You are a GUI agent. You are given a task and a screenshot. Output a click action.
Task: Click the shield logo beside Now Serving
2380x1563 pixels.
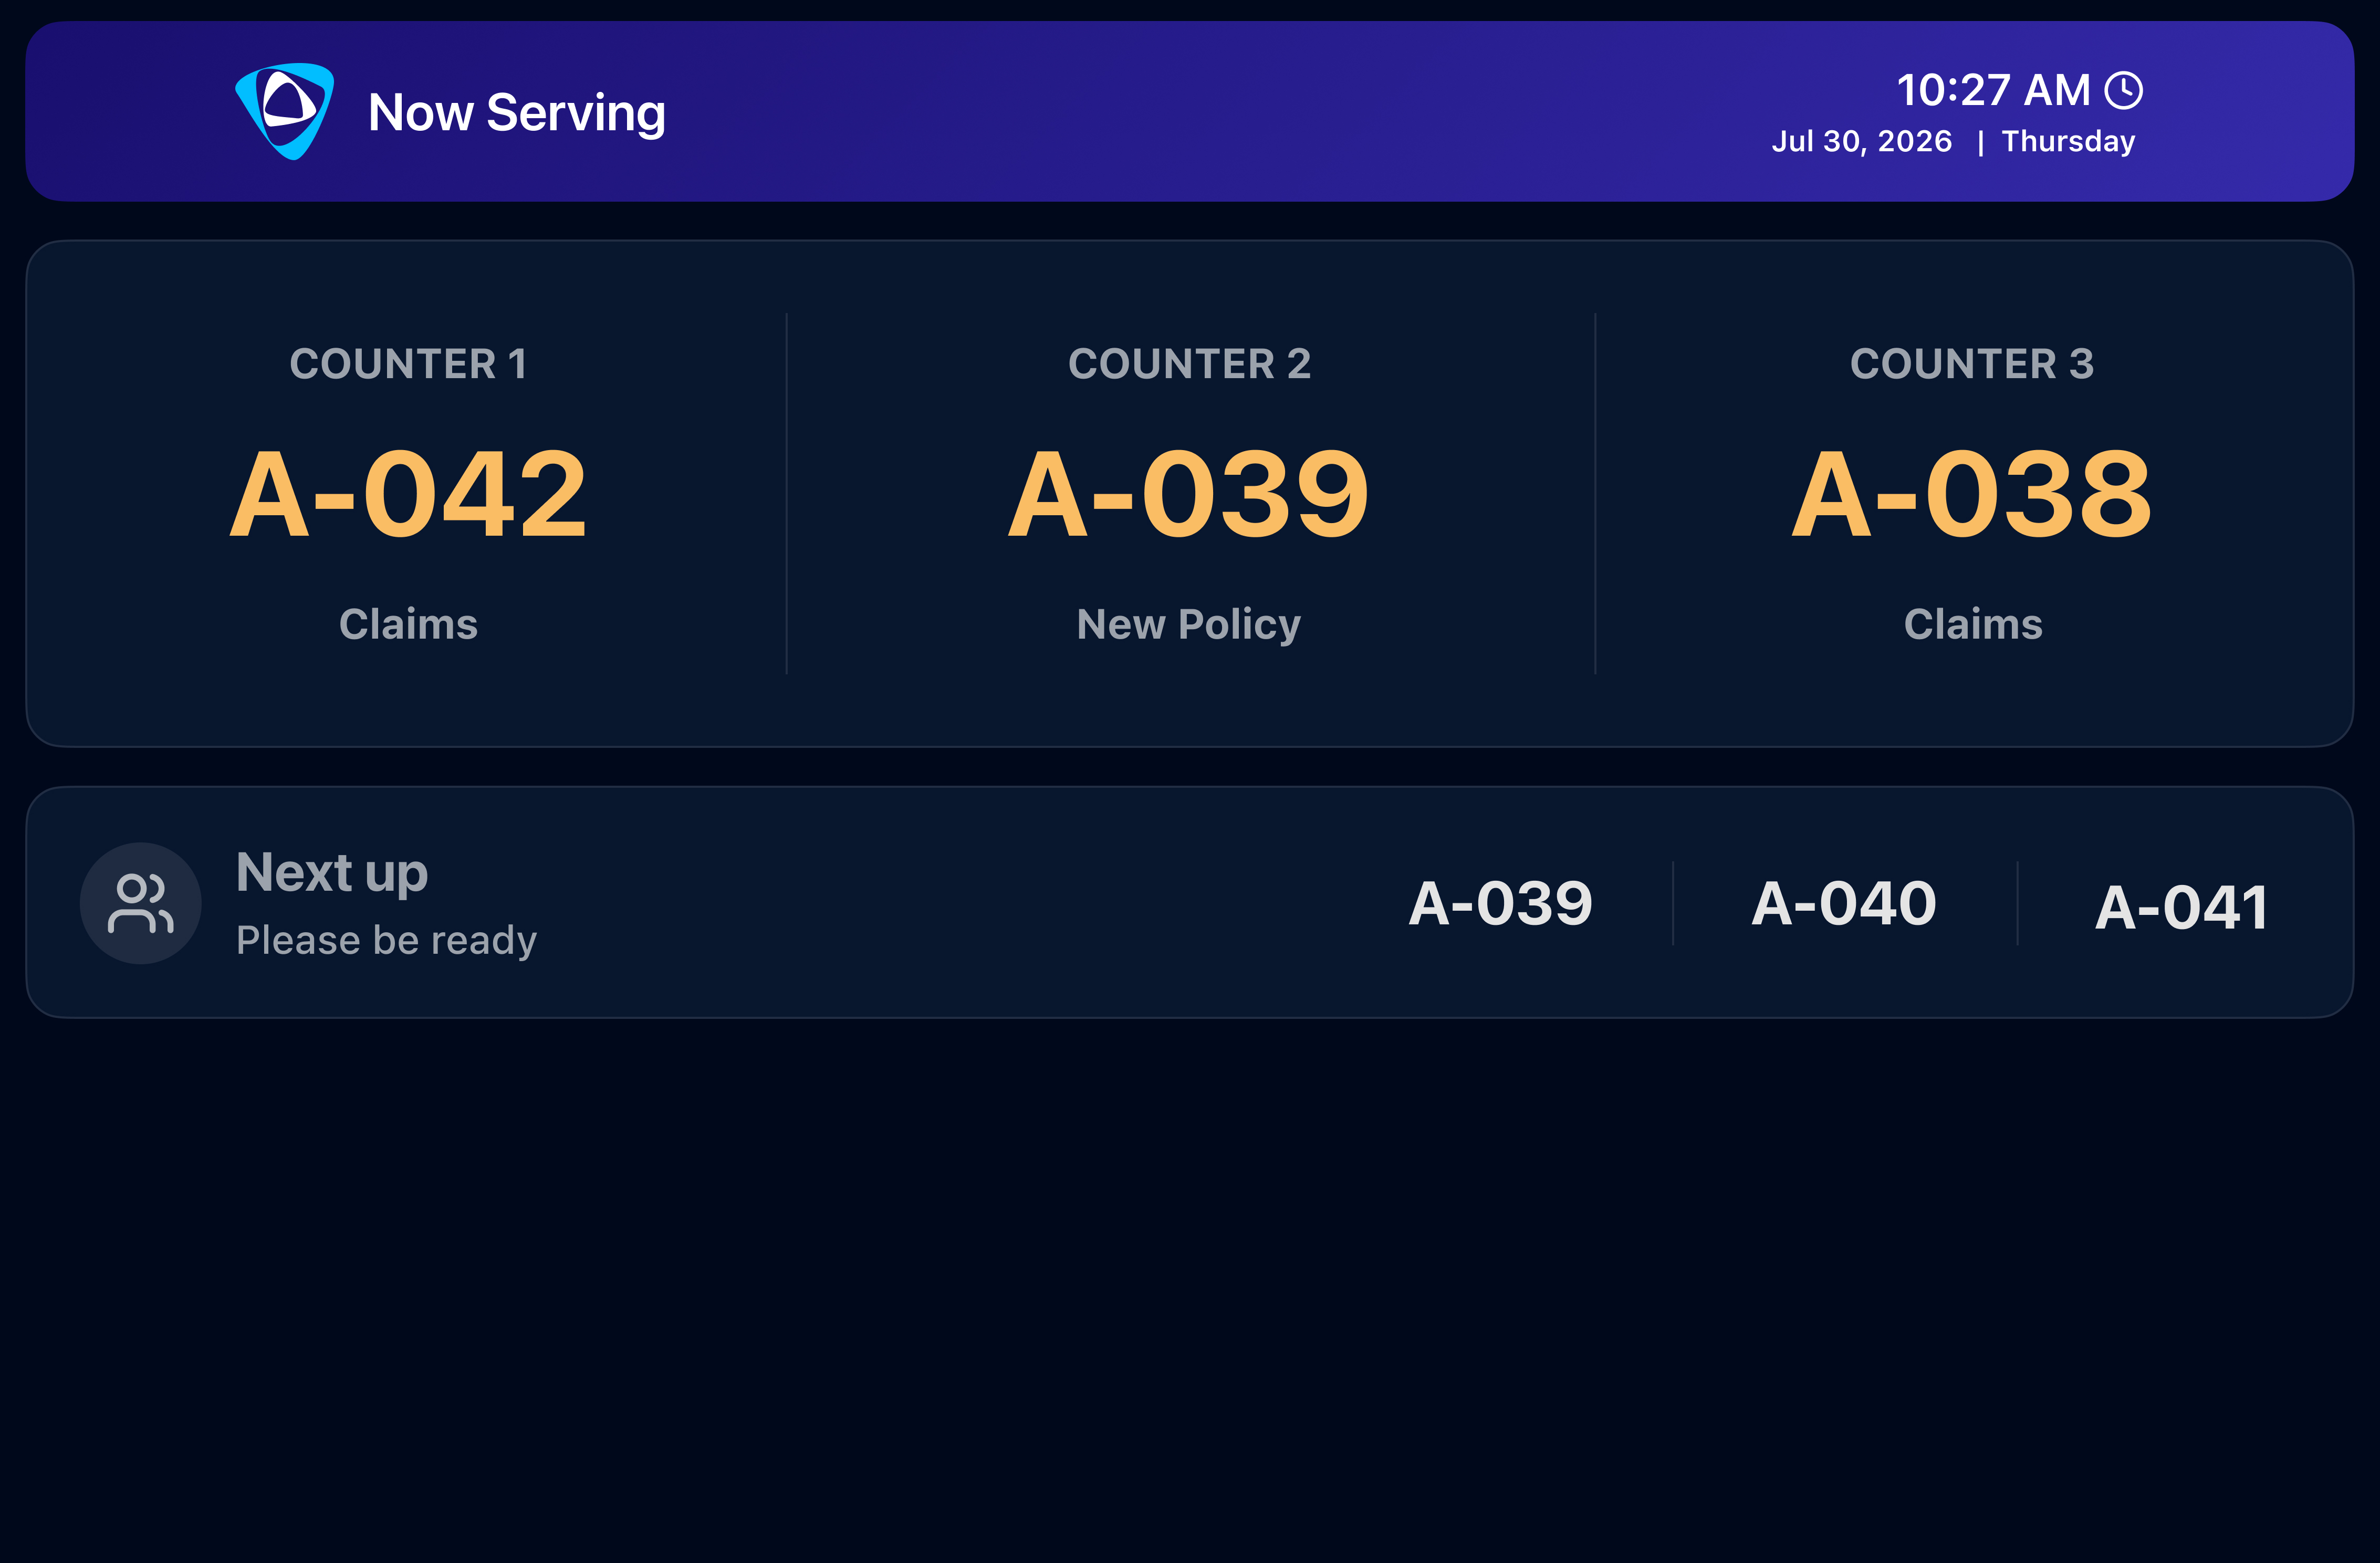click(285, 111)
